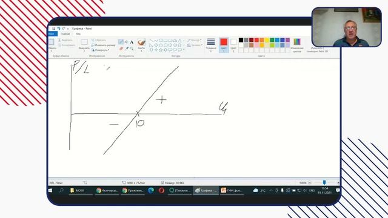Click the Edit with Paint 3D button
This screenshot has width=388, height=218.
point(317,50)
